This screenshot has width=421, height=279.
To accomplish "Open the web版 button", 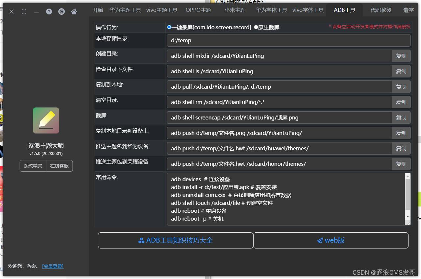I will tap(331, 240).
